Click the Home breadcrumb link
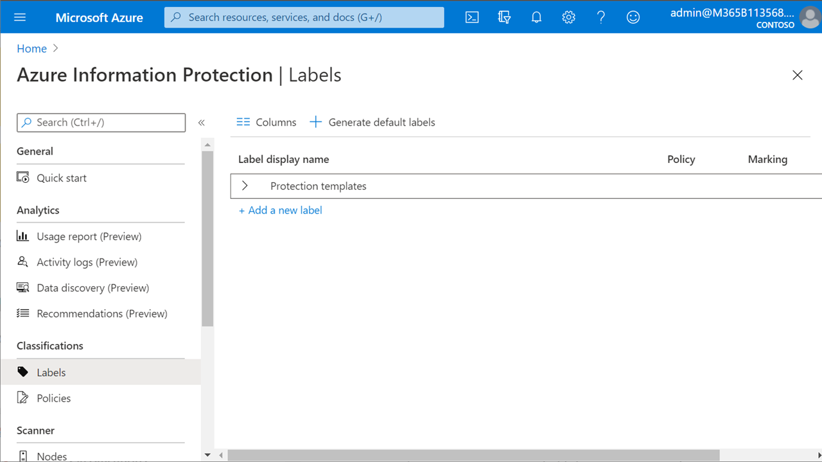Screen dimensions: 822x462 pyautogui.click(x=31, y=49)
